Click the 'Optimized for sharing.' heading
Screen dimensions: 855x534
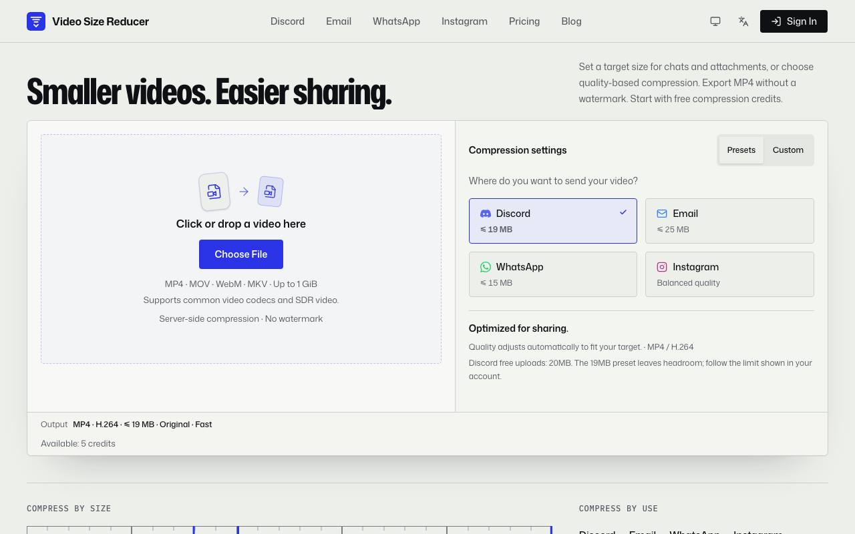518,328
